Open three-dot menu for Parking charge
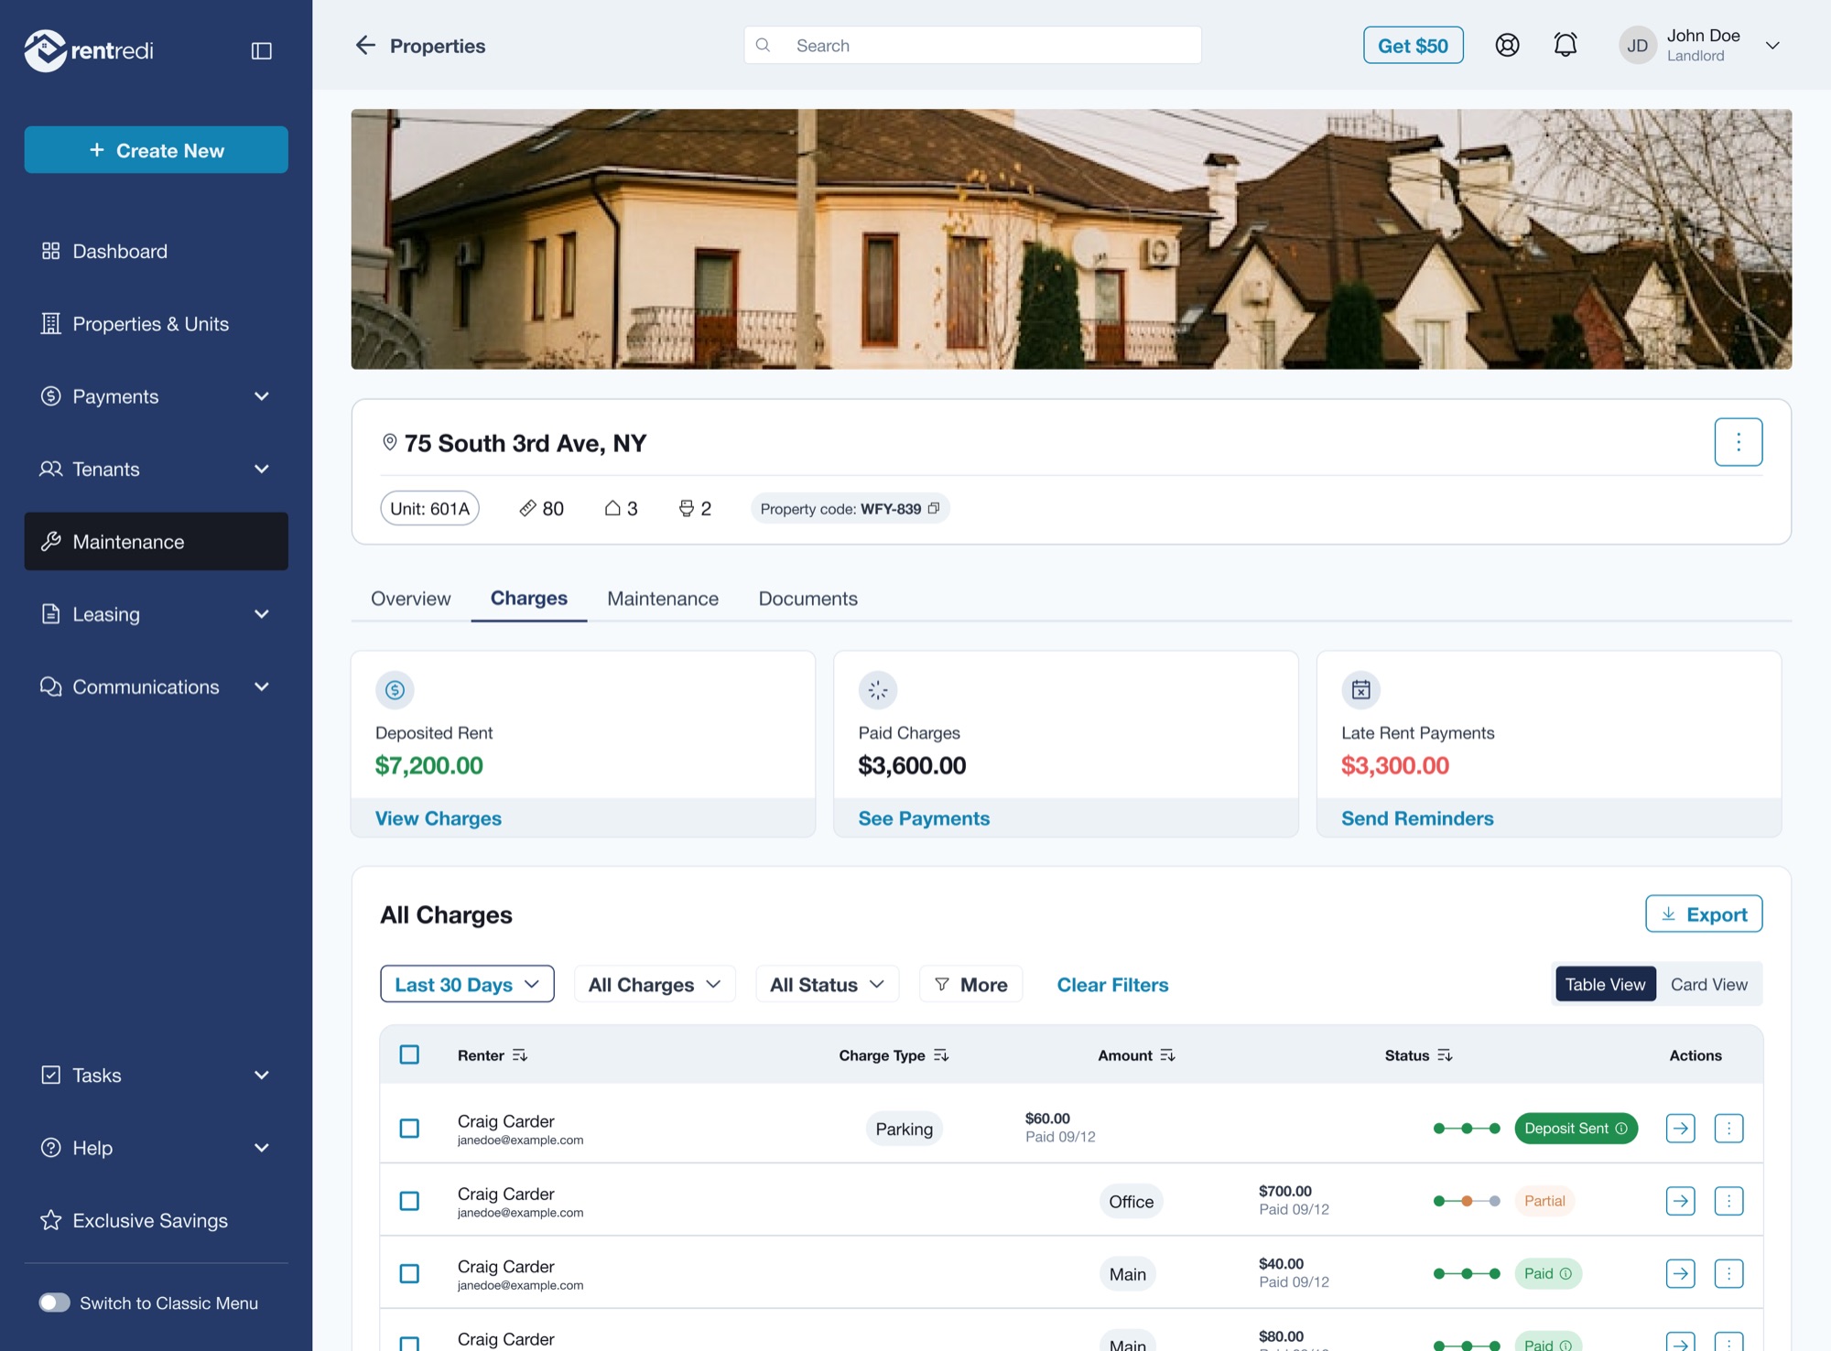This screenshot has width=1831, height=1351. [x=1728, y=1128]
